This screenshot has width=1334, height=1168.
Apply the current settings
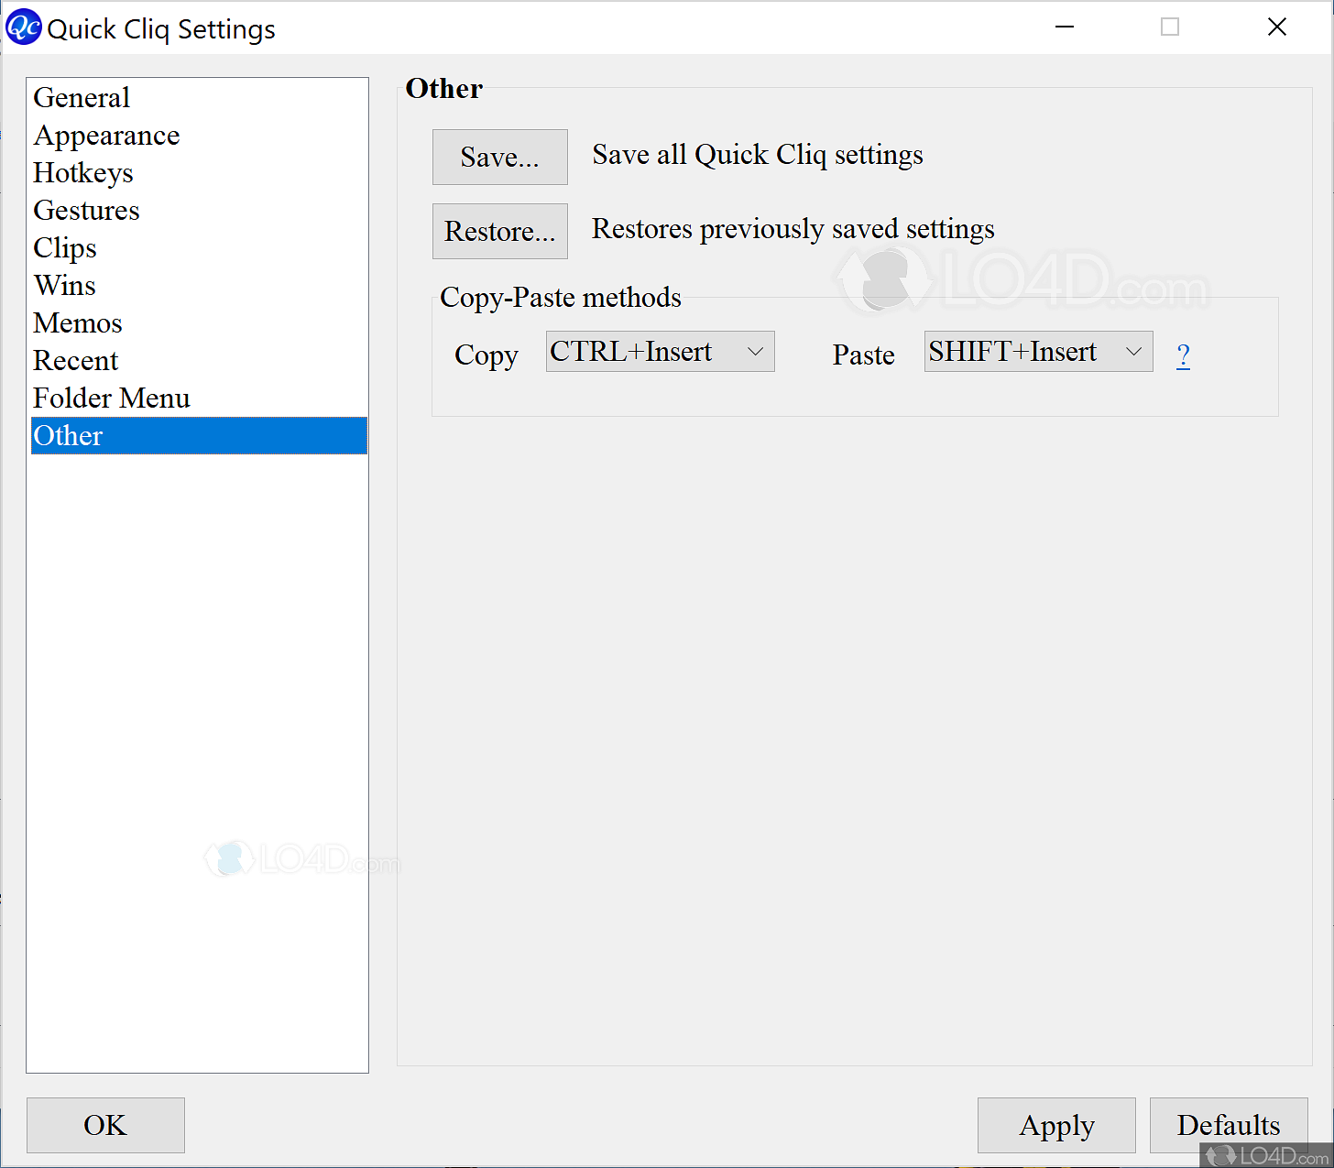click(x=1055, y=1125)
